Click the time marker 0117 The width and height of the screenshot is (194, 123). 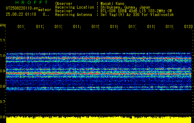133,26
